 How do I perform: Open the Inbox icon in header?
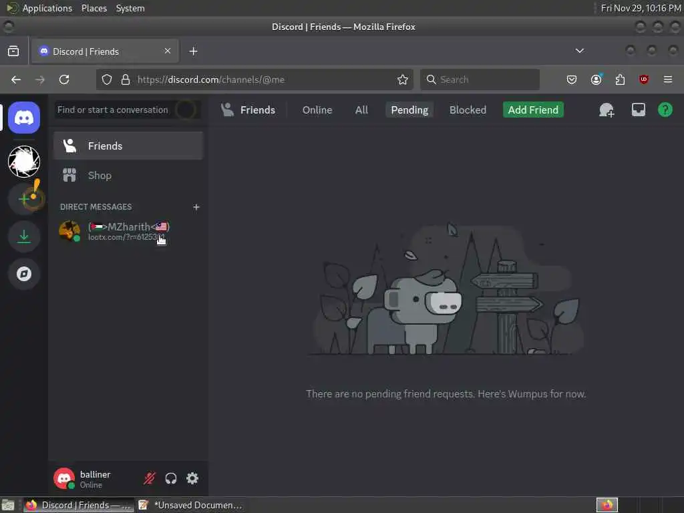coord(638,110)
